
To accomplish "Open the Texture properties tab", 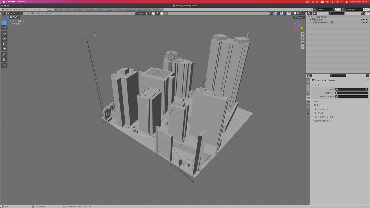I will (308, 114).
